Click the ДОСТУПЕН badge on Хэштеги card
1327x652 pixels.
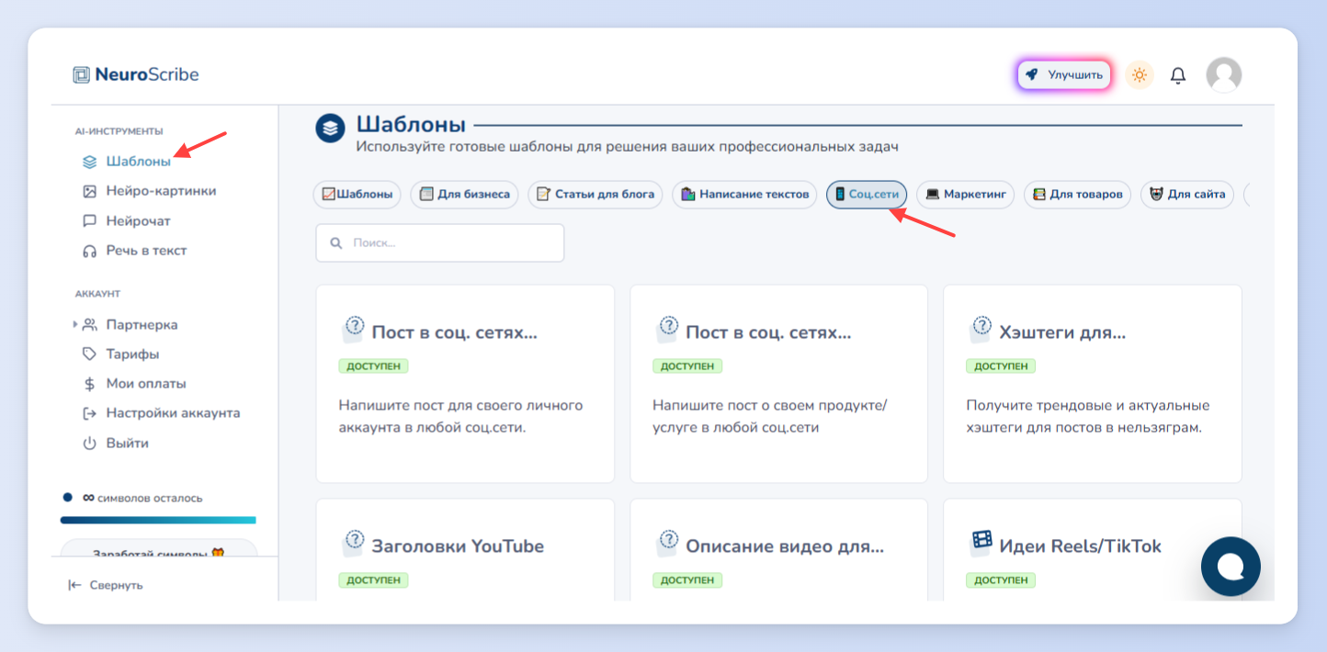1001,366
